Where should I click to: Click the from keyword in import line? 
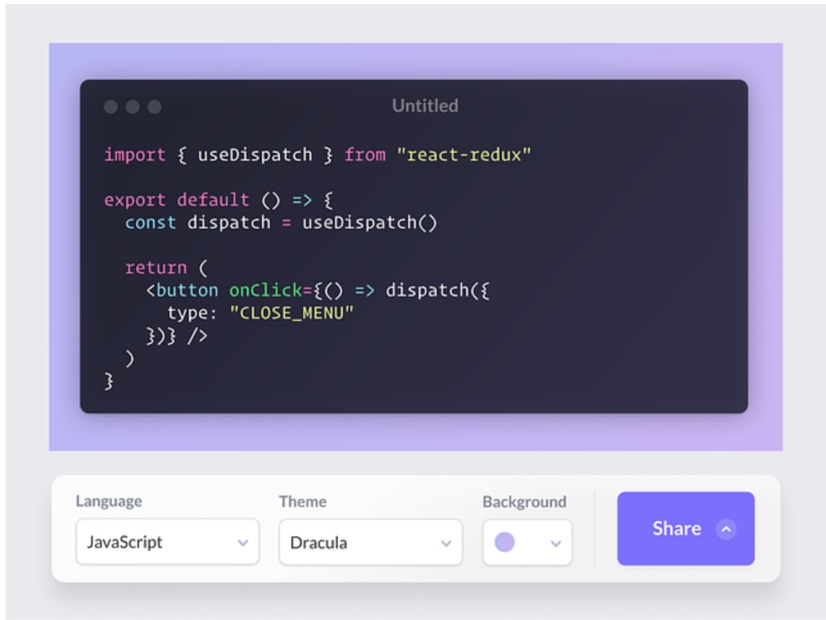pos(365,155)
